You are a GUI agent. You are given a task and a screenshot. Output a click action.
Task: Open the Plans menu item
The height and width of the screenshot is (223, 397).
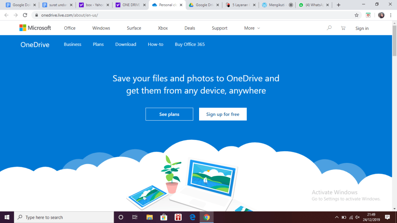98,44
